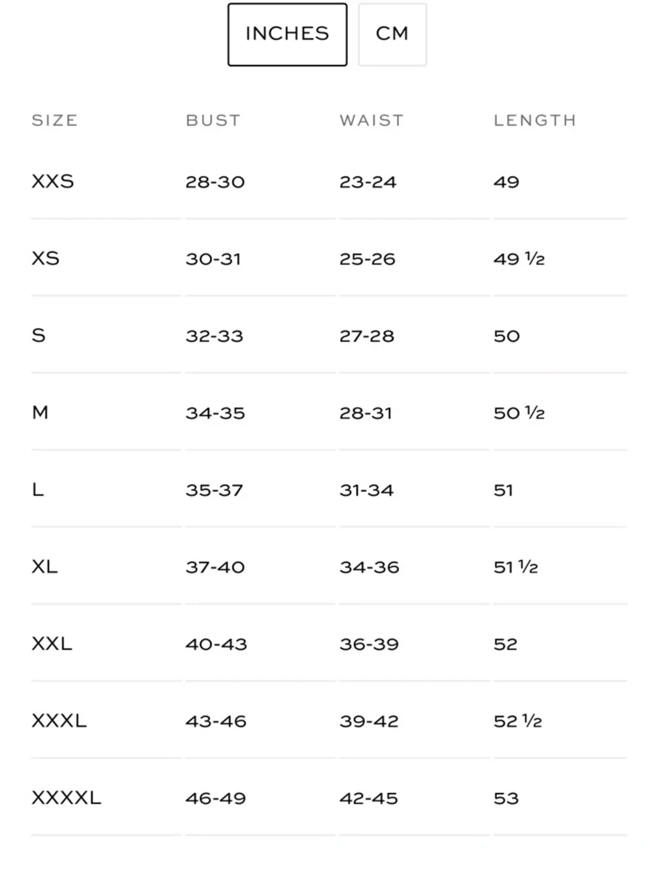Select the S size row label

[39, 336]
